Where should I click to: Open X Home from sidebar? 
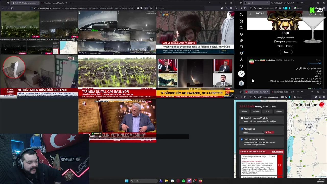point(241,21)
